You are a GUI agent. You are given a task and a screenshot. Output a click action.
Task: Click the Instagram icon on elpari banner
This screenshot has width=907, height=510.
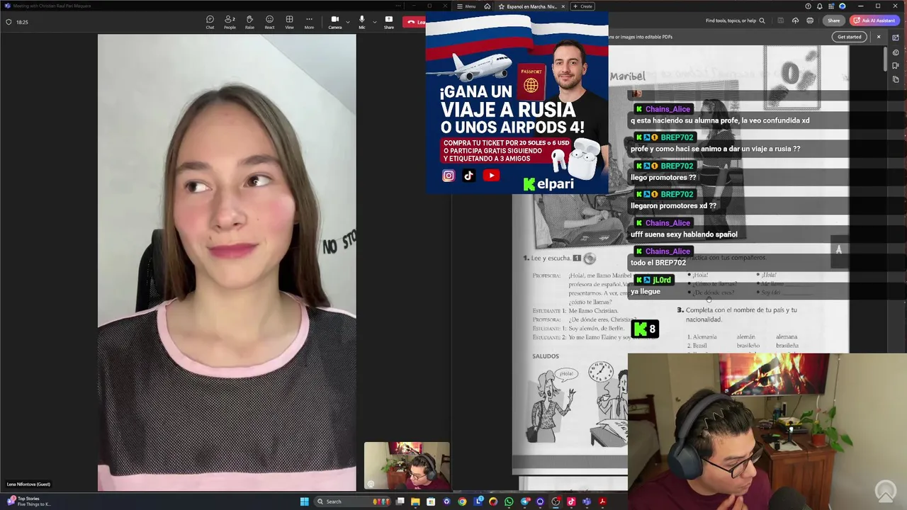[x=449, y=176]
